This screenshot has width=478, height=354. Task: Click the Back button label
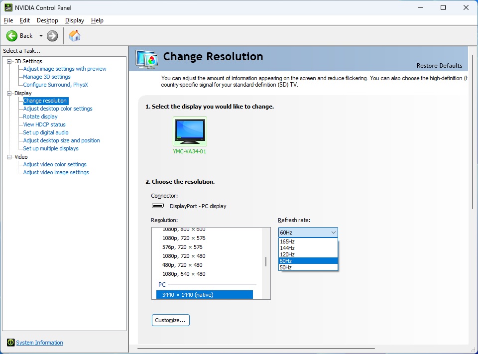tap(26, 36)
